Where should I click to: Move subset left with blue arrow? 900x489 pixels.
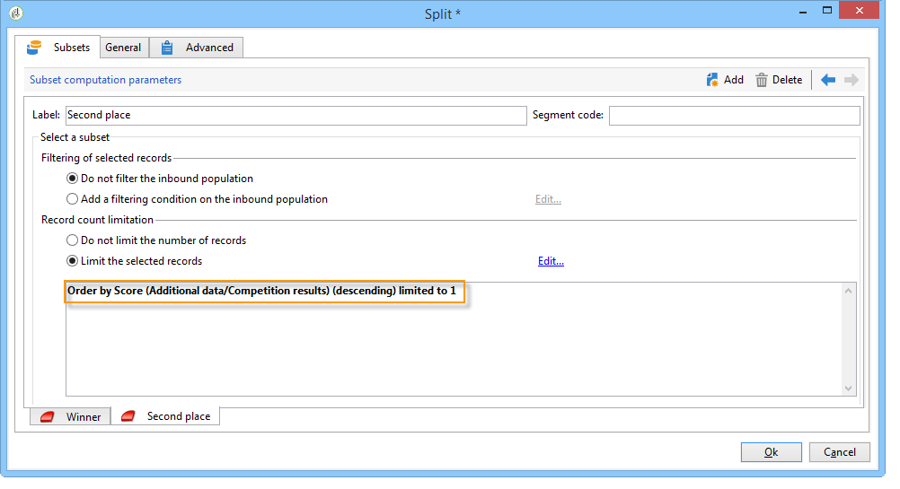pyautogui.click(x=827, y=80)
